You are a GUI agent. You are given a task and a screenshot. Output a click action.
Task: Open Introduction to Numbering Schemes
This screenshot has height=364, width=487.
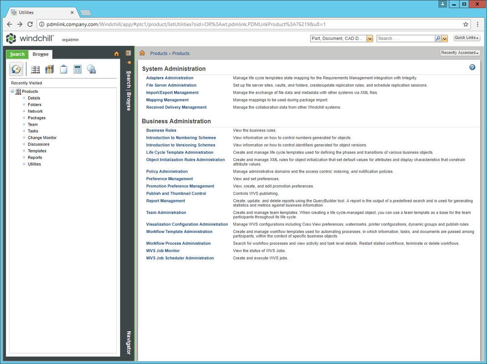point(181,138)
